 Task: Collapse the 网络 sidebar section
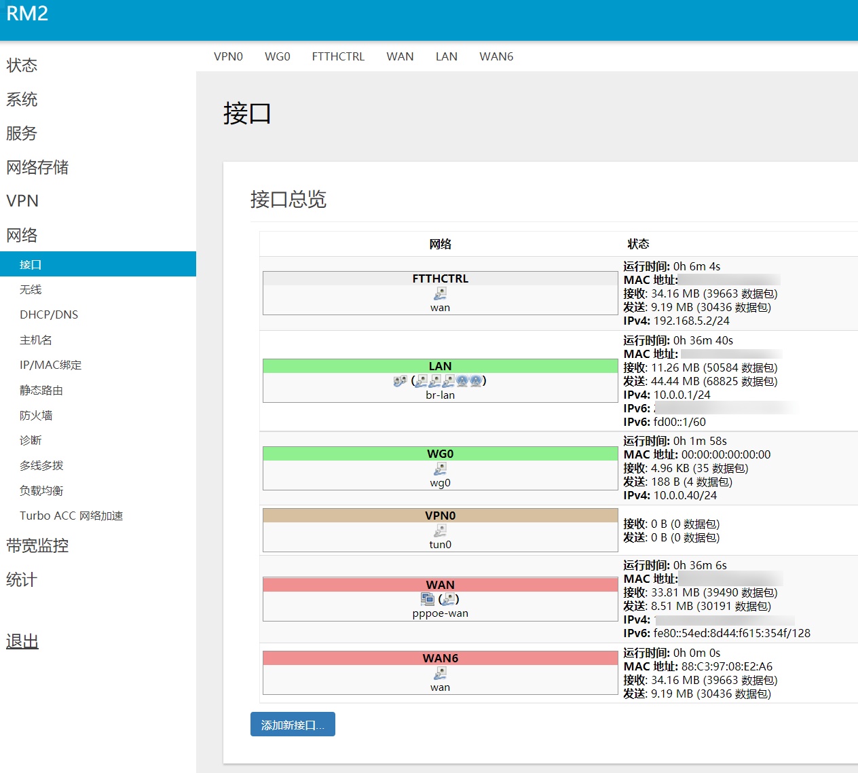pos(22,235)
